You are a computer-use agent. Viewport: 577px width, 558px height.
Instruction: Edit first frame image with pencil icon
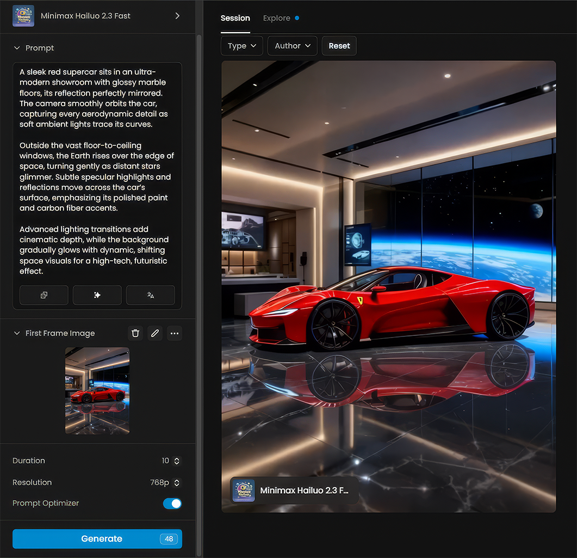point(155,333)
